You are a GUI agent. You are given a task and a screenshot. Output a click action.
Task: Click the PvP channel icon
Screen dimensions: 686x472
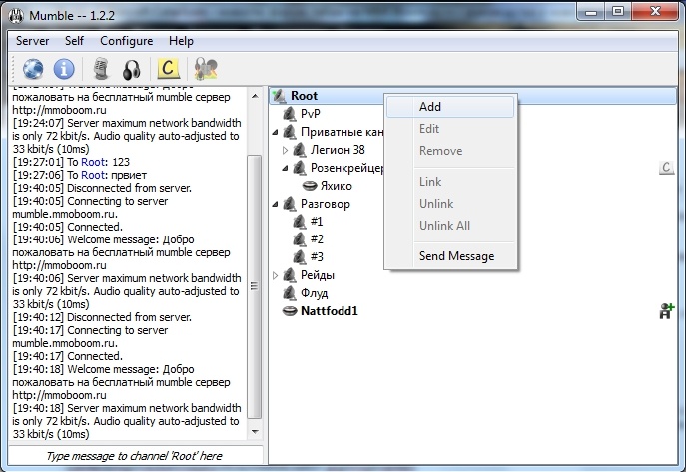[289, 113]
